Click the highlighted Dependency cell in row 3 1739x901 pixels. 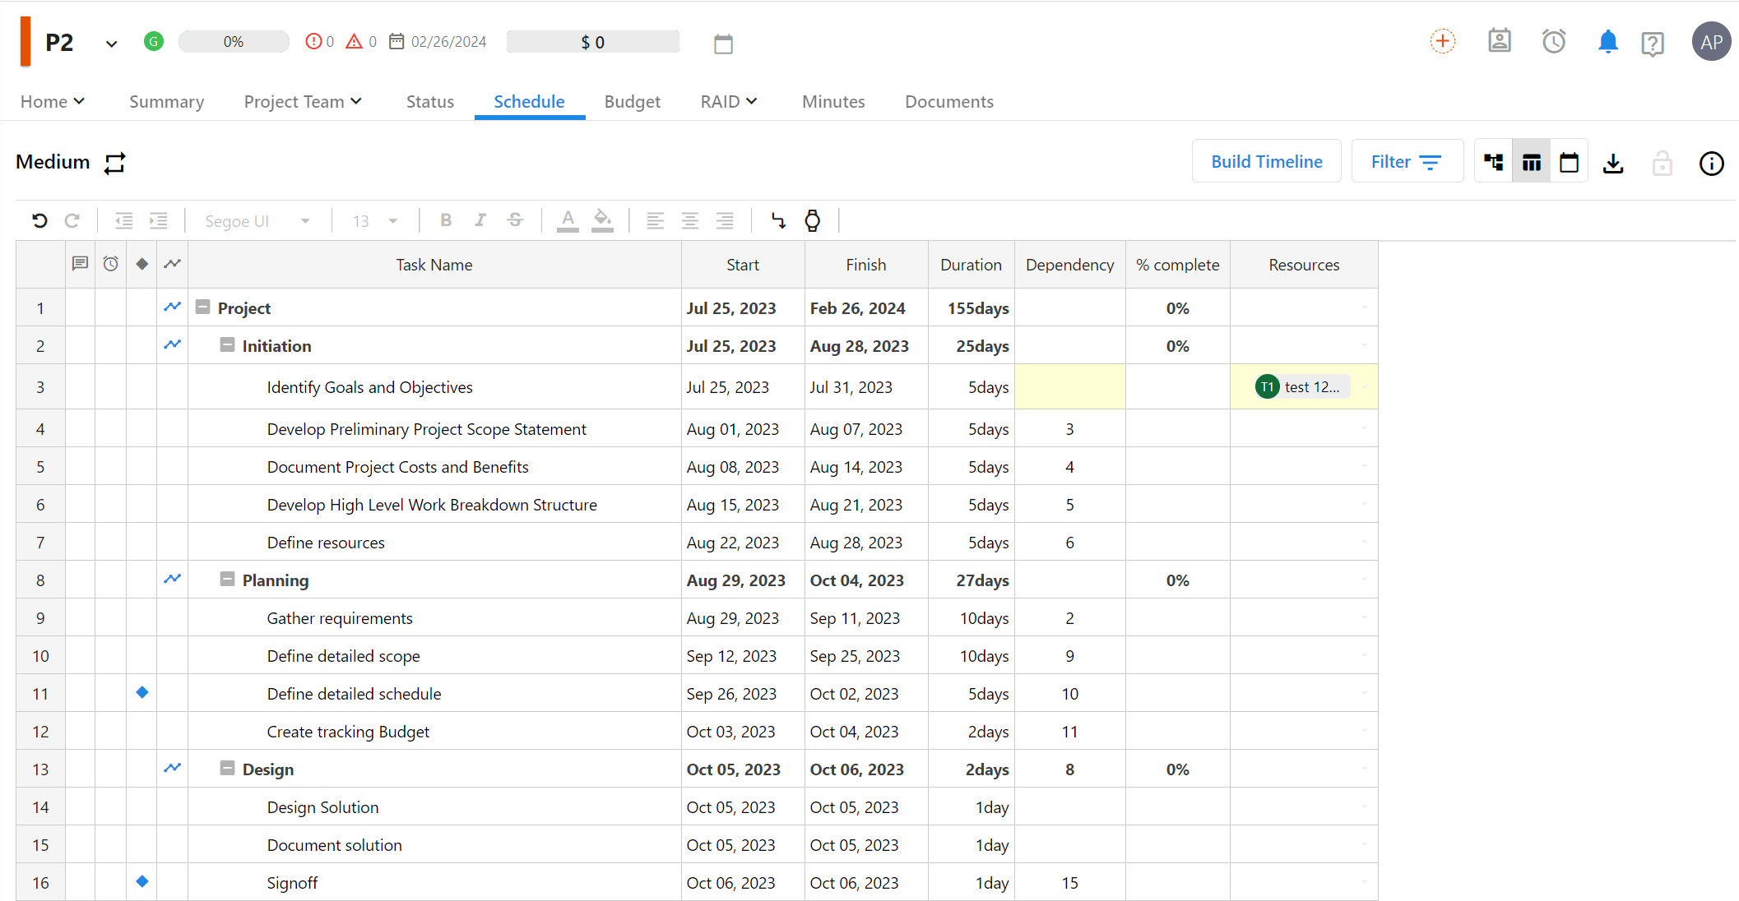(1070, 386)
